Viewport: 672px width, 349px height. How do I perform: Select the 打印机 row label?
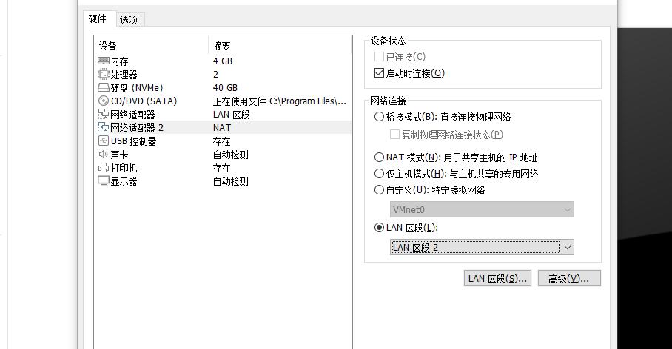point(124,168)
